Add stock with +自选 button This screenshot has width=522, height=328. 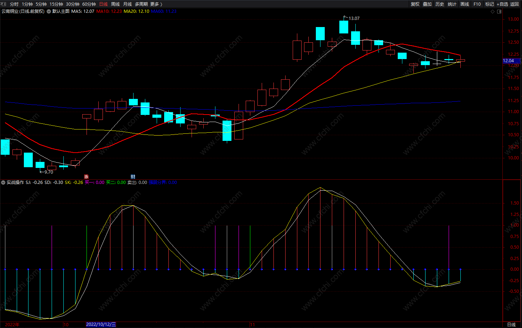502,4
